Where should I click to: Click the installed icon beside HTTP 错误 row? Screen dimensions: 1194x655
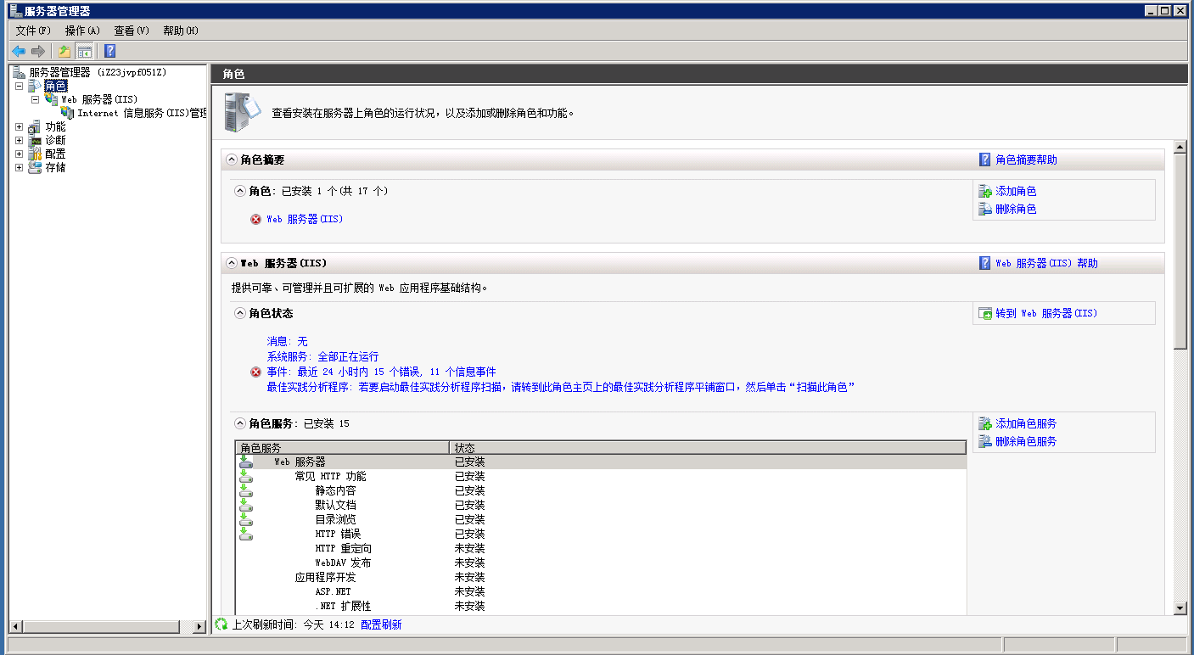pyautogui.click(x=246, y=534)
